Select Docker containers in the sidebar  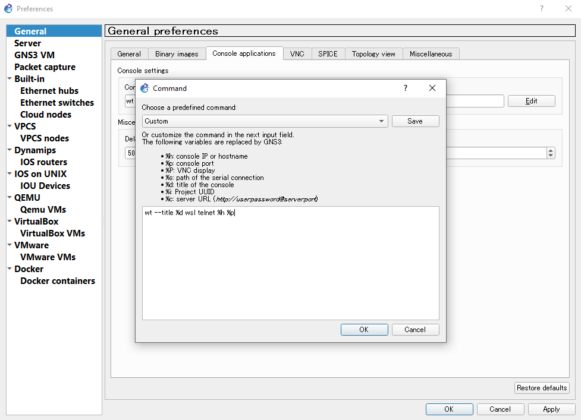tap(58, 281)
